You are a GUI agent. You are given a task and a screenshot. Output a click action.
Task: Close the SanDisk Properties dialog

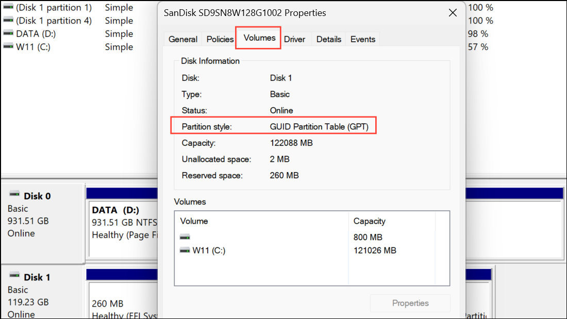tap(453, 13)
